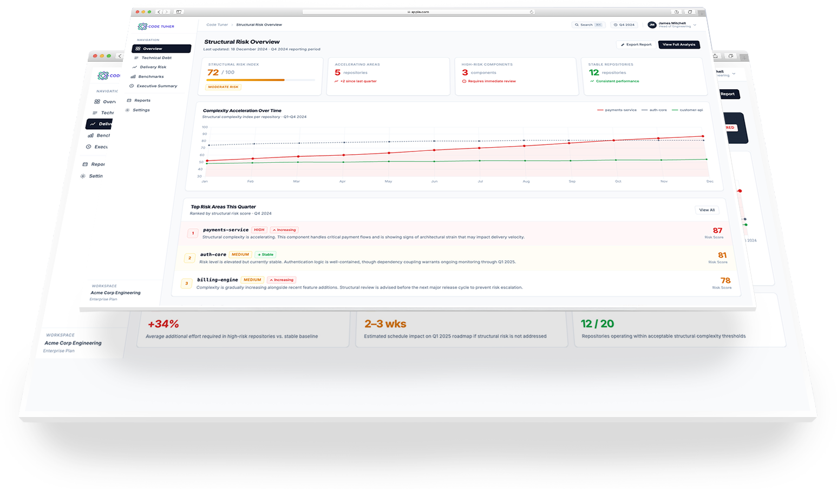Toggle auth-core series in chart legend
Viewport: 837px width, 489px height.
point(654,110)
